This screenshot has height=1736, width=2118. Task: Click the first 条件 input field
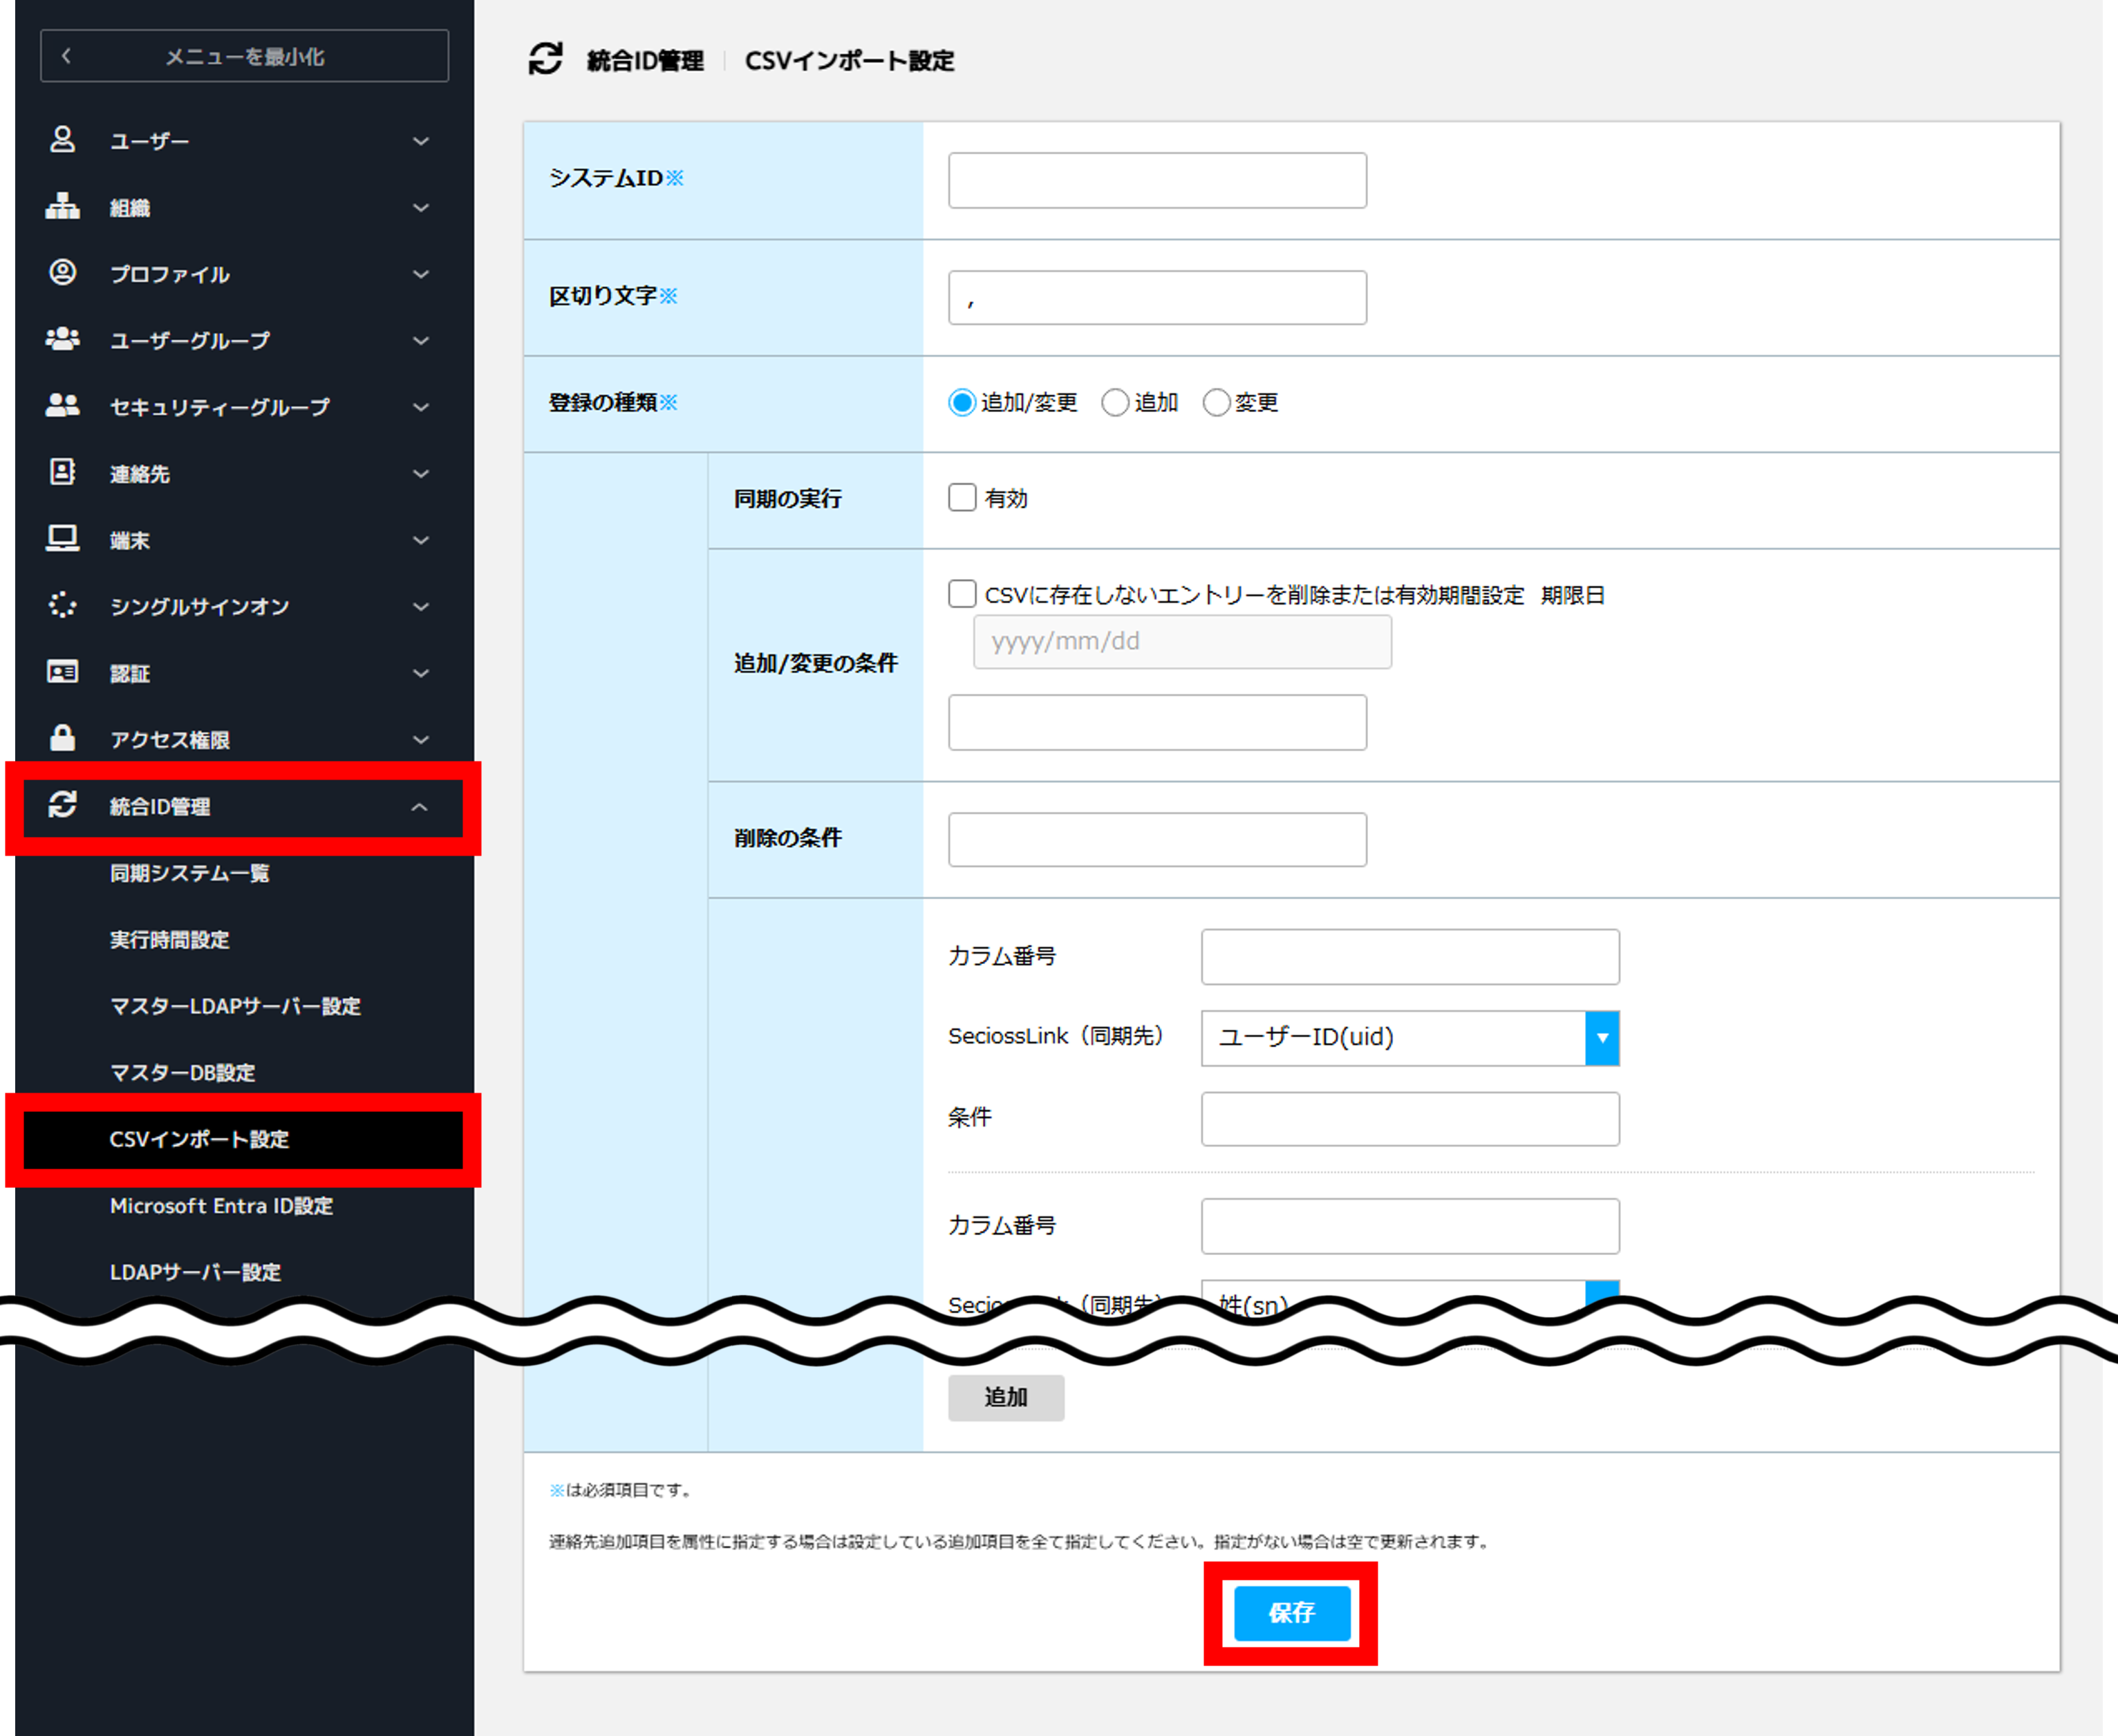point(1410,1118)
